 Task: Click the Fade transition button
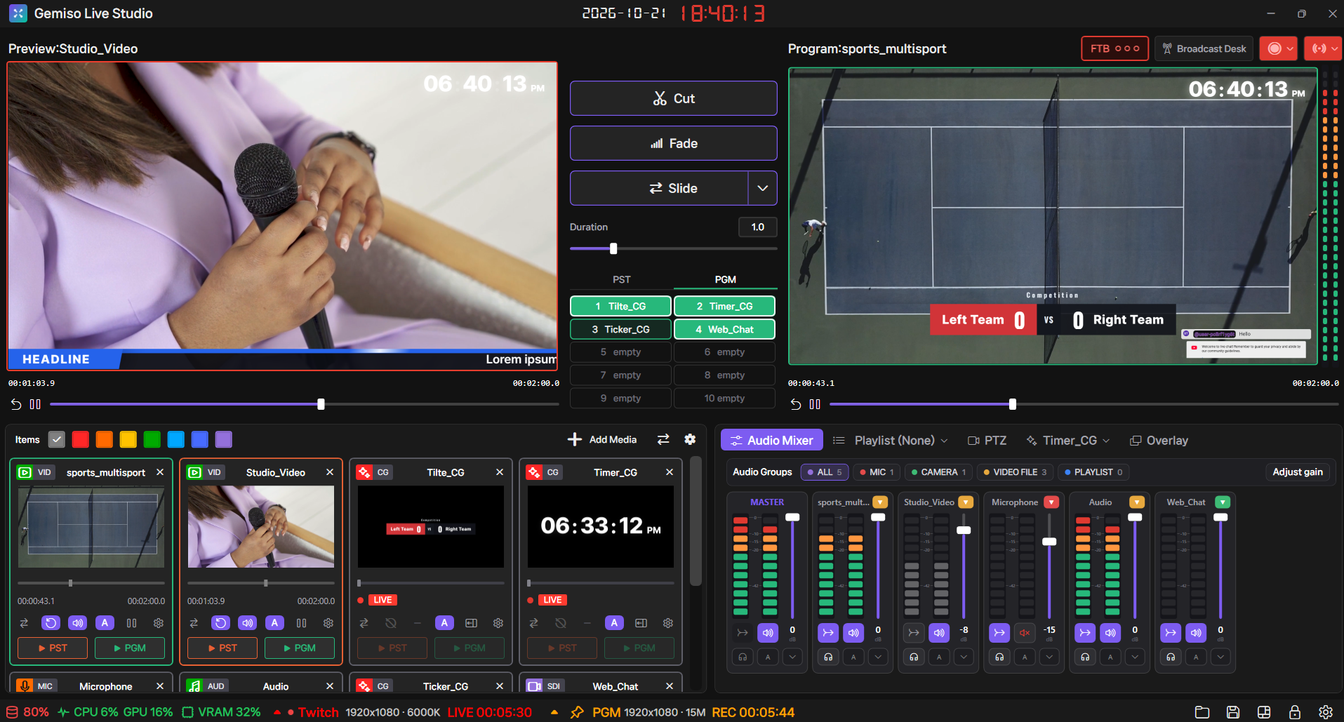click(x=674, y=143)
